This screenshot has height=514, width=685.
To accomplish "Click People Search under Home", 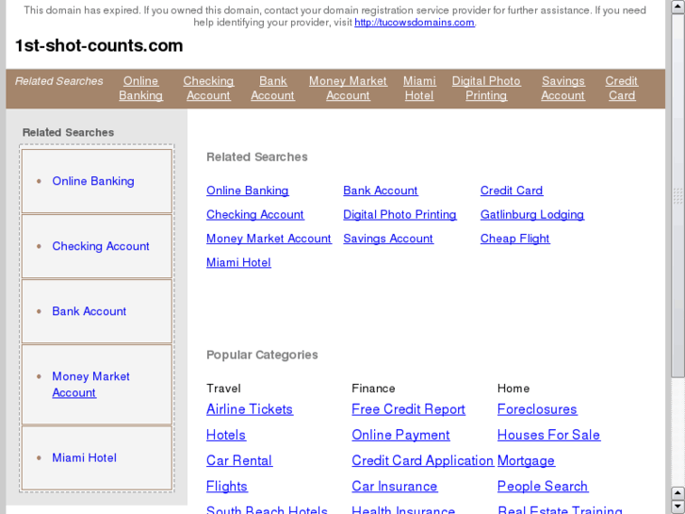I will point(543,487).
